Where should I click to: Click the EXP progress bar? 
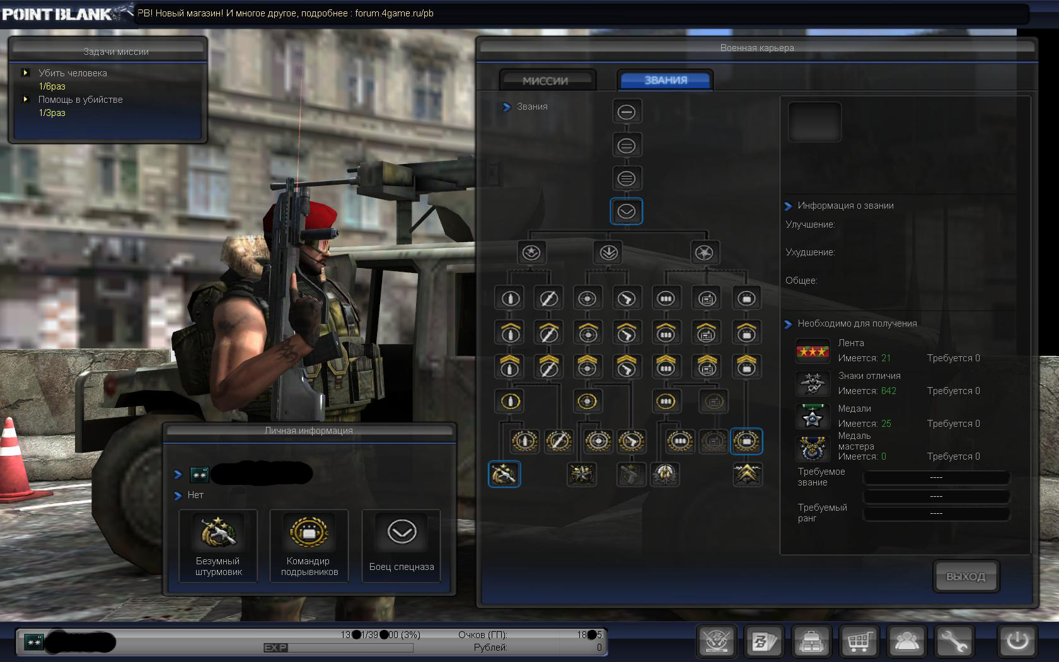tap(350, 647)
